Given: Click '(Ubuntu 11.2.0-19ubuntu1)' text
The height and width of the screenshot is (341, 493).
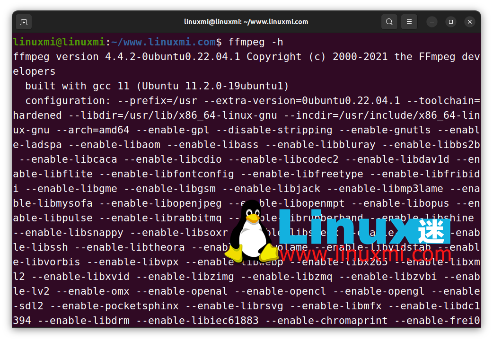Looking at the screenshot, I should point(212,86).
